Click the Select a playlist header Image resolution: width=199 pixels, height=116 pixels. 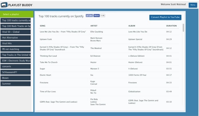(x=15, y=14)
